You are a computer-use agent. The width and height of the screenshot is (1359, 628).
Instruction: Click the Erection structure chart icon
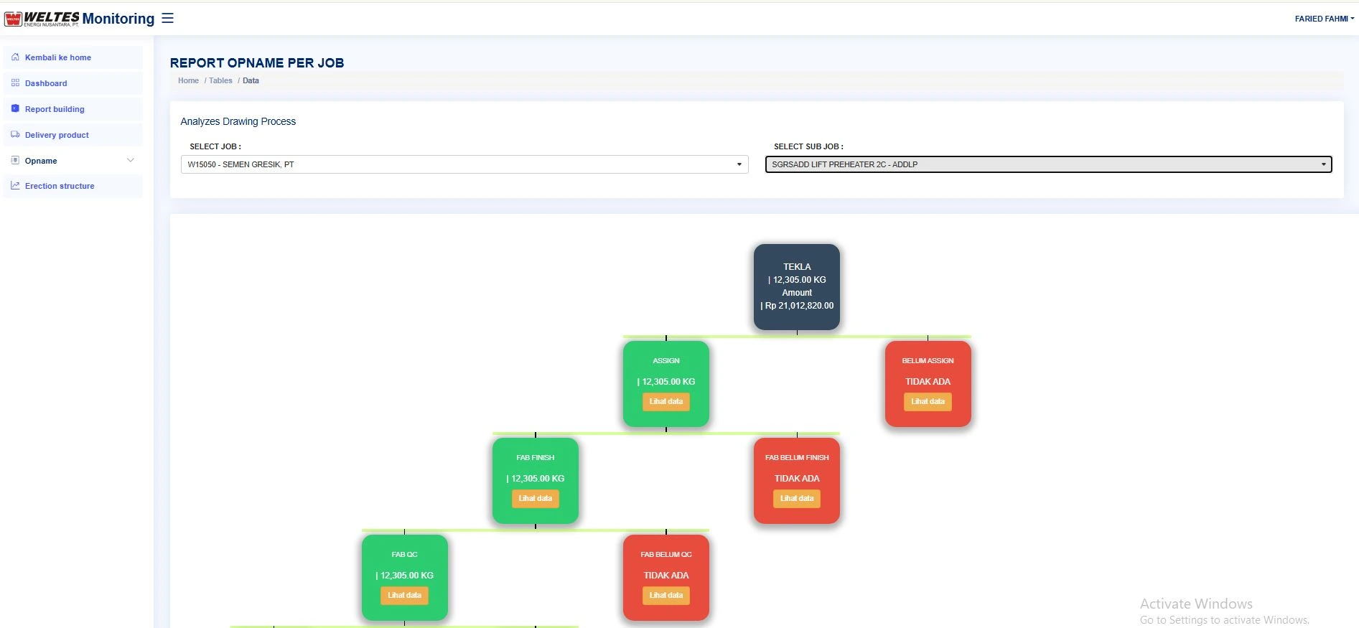click(x=15, y=186)
